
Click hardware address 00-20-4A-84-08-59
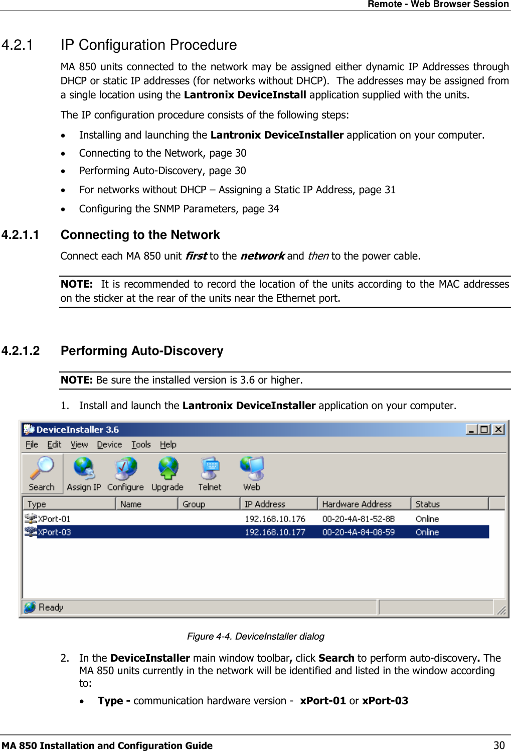point(359,532)
